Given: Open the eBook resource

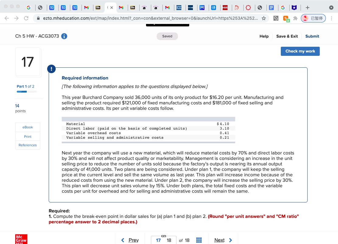Looking at the screenshot, I should (x=28, y=127).
